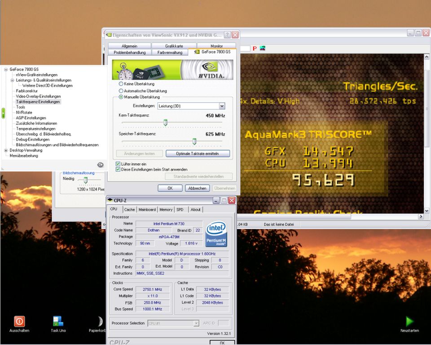The image size is (431, 345).
Task: Select Farbkorrektur in the tree
Action: point(26,91)
